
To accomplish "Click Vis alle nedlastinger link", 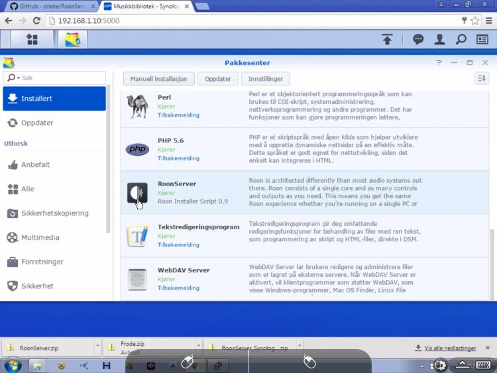I will tap(450, 348).
